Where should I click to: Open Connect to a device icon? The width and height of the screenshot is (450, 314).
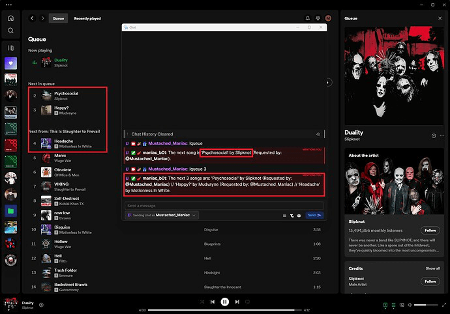coord(402,305)
